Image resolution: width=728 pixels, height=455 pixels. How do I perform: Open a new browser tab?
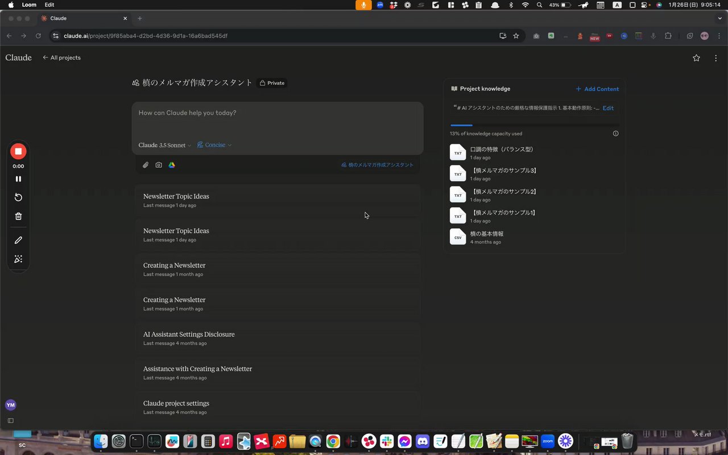(140, 18)
